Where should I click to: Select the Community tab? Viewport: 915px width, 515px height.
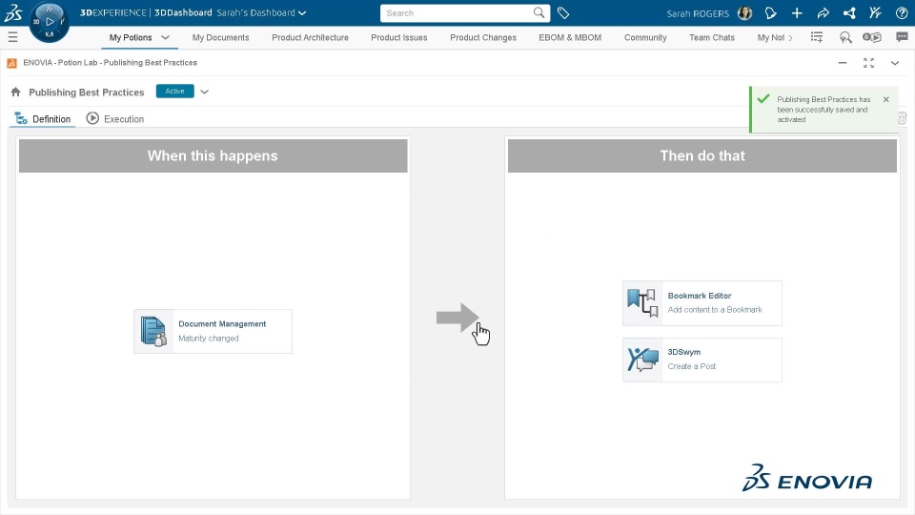point(645,37)
